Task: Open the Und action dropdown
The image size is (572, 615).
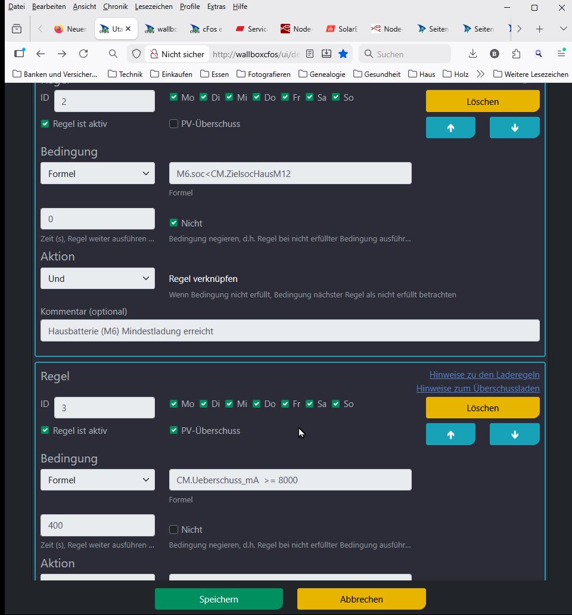Action: [x=98, y=278]
